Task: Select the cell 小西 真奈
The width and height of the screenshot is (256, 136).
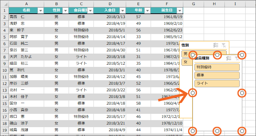Action: tap(26, 110)
